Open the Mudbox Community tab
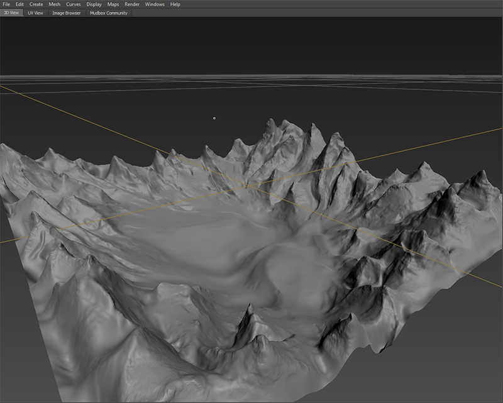Viewport: 503px width, 403px height. point(108,13)
